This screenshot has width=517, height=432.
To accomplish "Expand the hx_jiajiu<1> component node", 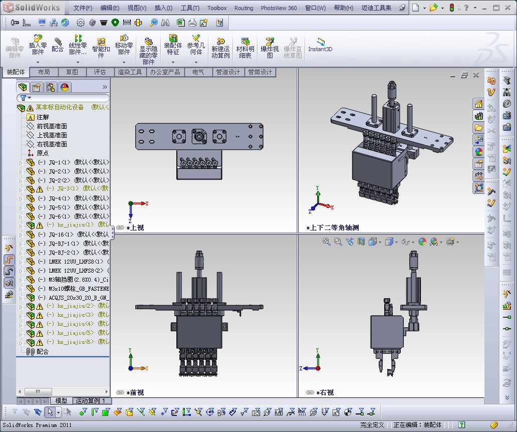I will [x=21, y=226].
